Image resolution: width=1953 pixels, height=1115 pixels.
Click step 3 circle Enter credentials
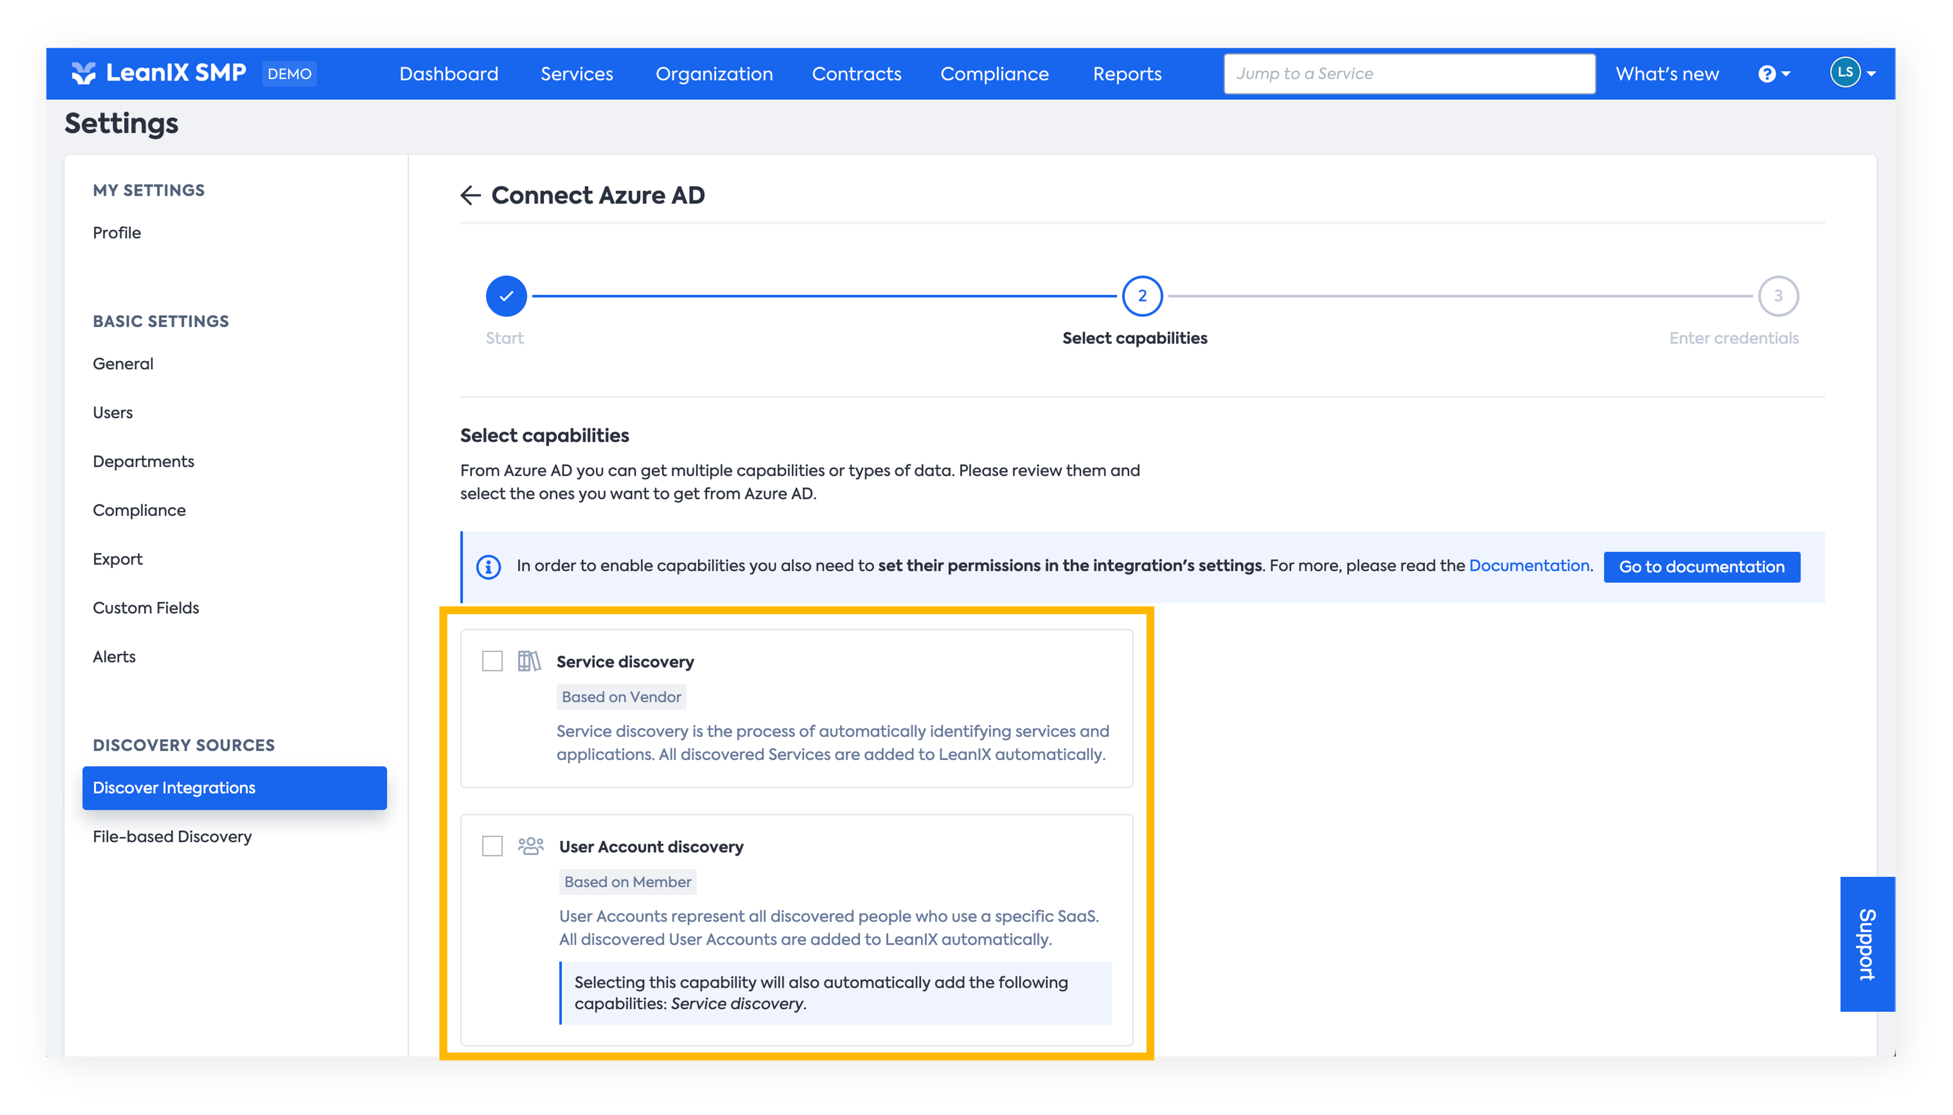pyautogui.click(x=1777, y=295)
